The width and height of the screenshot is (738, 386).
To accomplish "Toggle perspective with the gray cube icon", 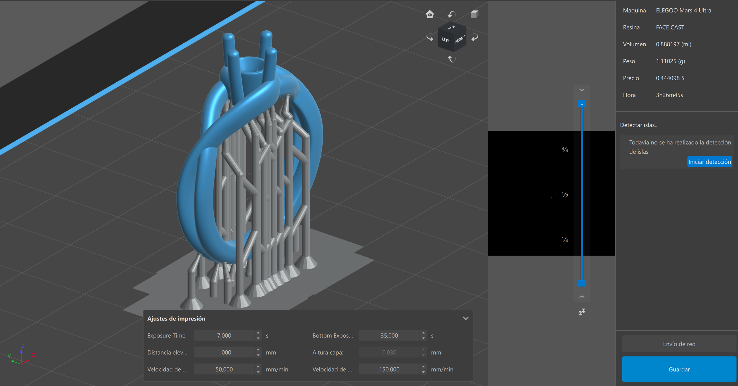I will tap(474, 14).
